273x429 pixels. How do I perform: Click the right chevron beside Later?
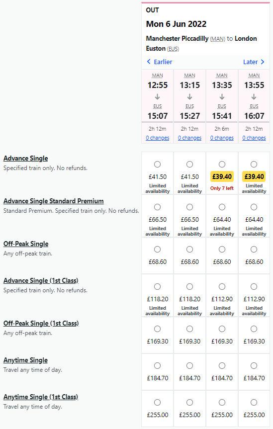[x=263, y=62]
